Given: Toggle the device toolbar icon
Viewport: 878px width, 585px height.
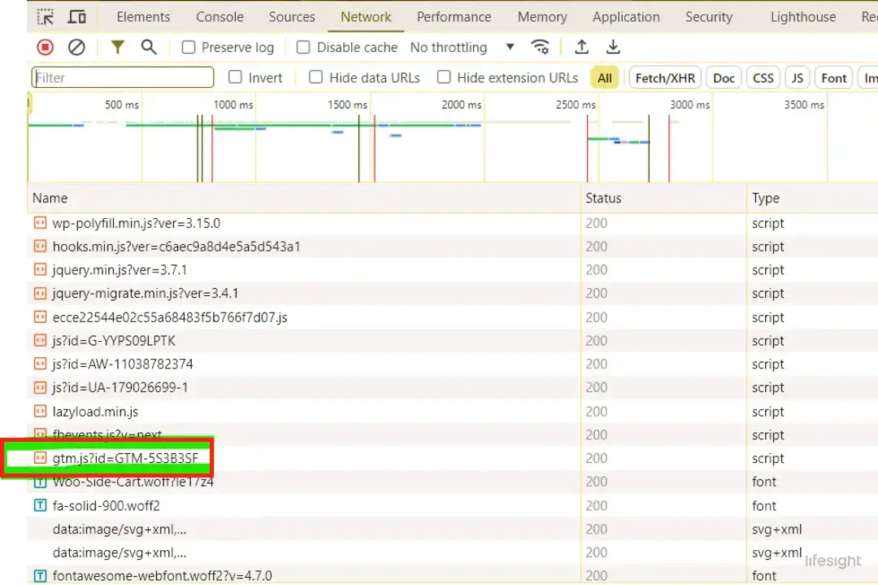Looking at the screenshot, I should click(x=76, y=17).
